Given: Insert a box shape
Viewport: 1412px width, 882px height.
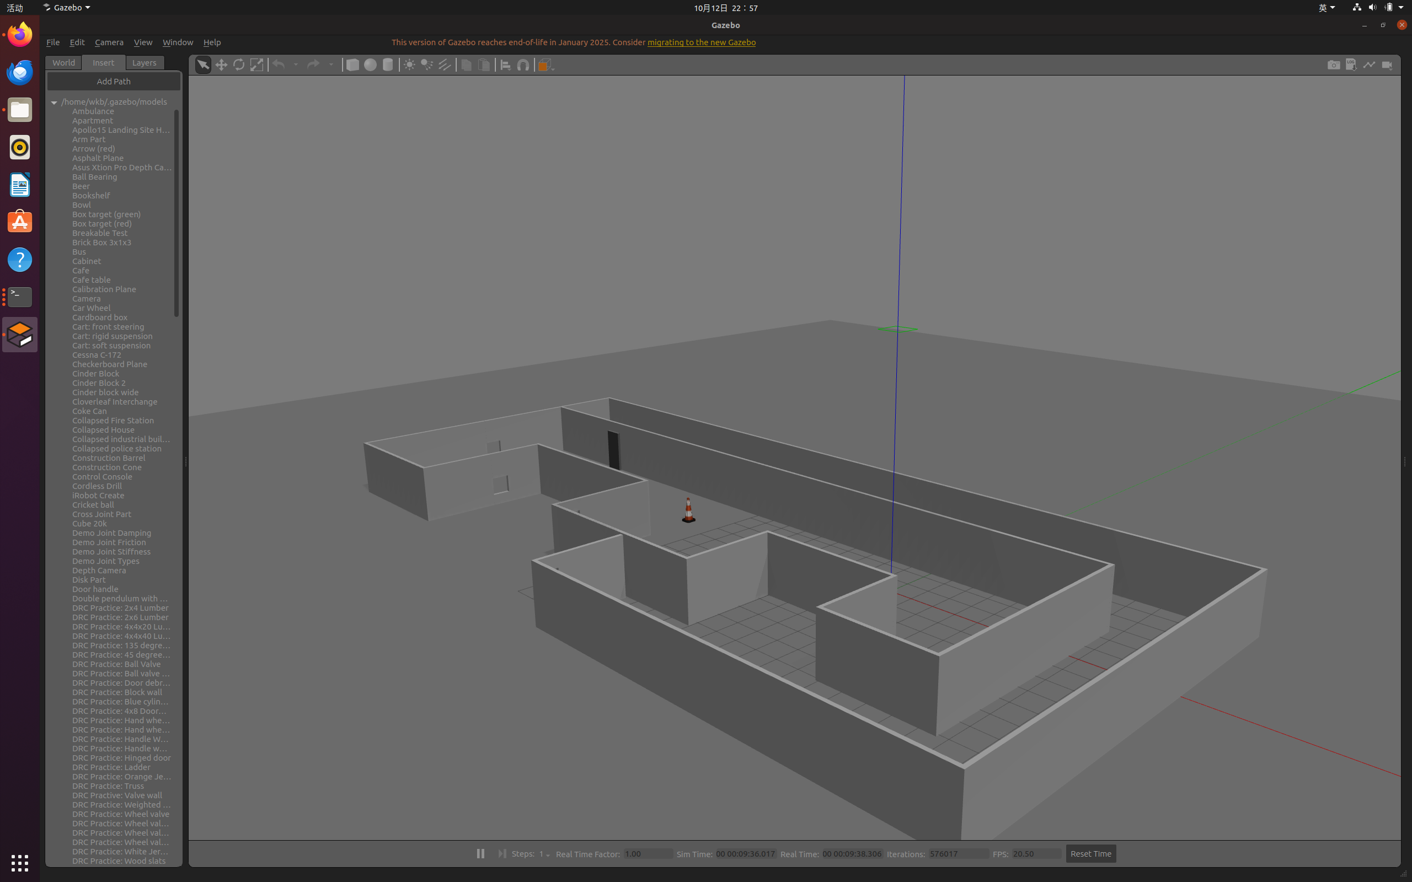Looking at the screenshot, I should [352, 64].
